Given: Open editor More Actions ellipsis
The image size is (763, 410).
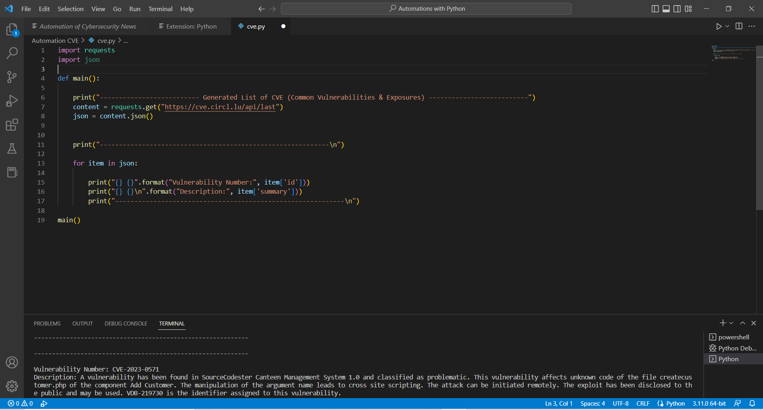Looking at the screenshot, I should coord(751,26).
